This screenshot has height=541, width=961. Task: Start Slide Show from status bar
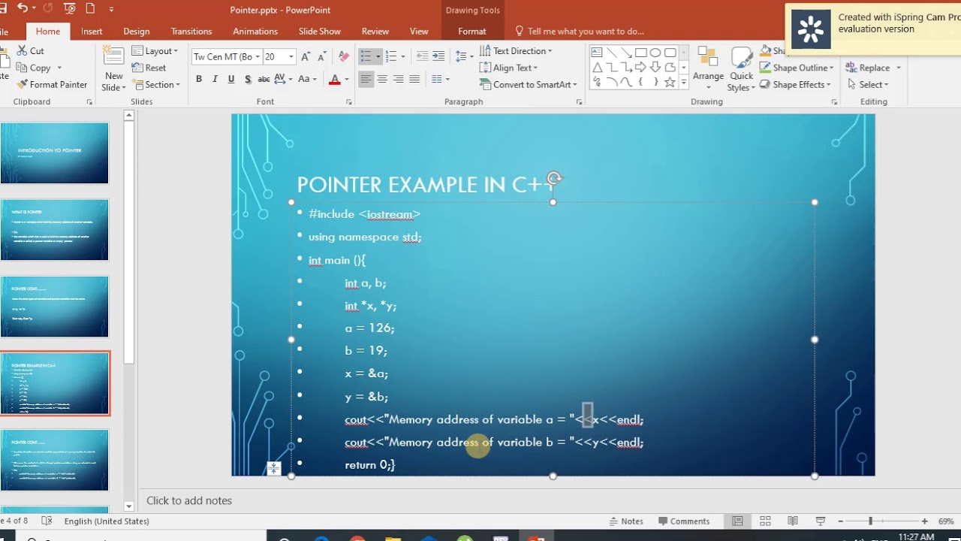click(820, 521)
